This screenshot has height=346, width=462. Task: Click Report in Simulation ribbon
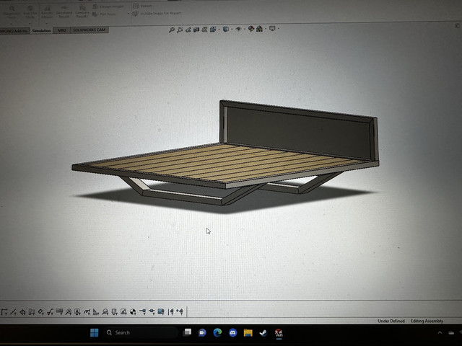pyautogui.click(x=143, y=6)
